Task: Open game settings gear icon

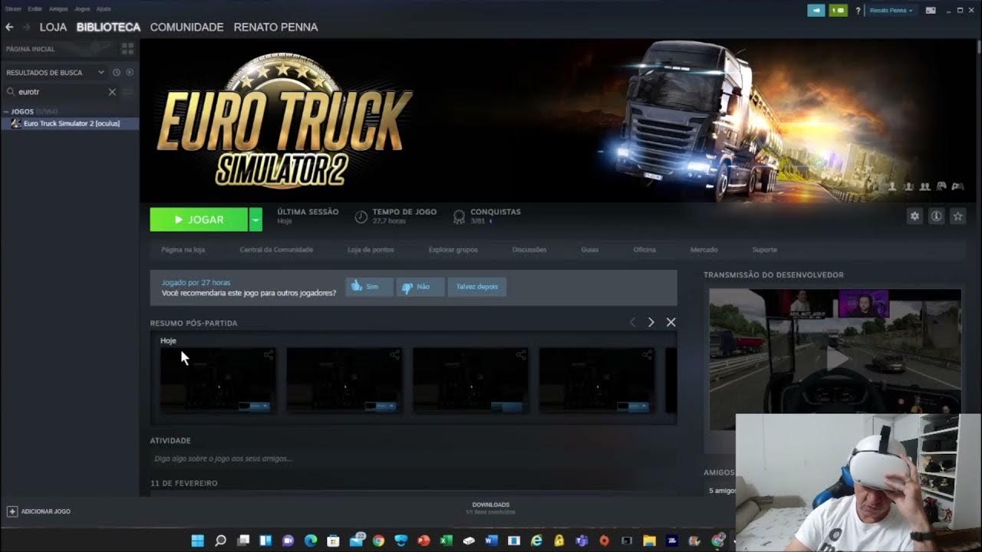Action: coord(914,216)
